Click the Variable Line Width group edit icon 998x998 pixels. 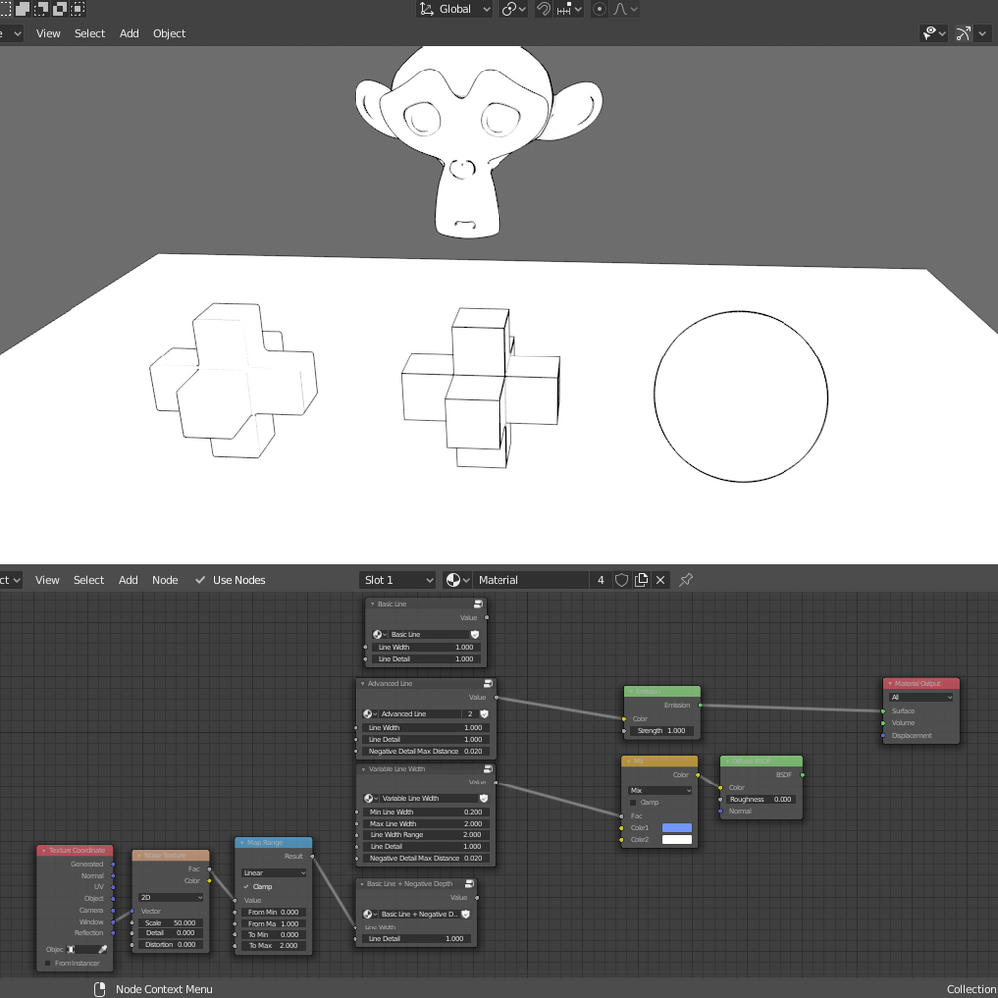coord(488,769)
